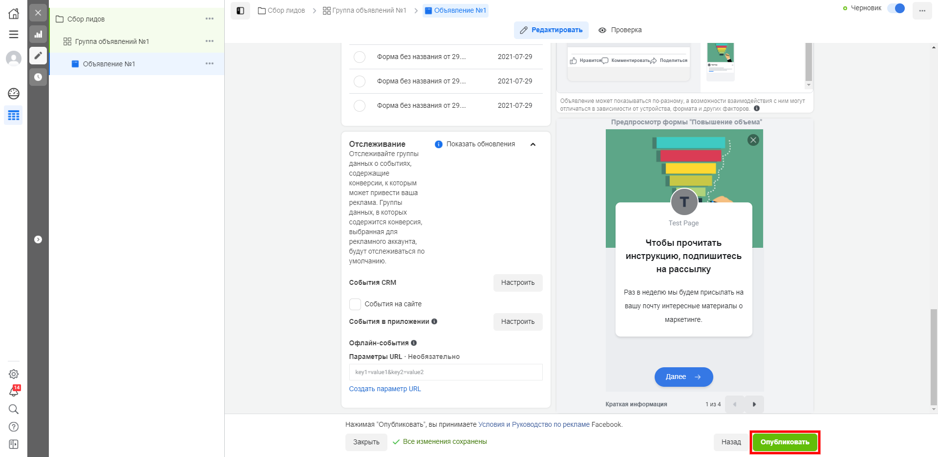938x457 pixels.
Task: Open Условия link in footer
Action: pyautogui.click(x=491, y=424)
